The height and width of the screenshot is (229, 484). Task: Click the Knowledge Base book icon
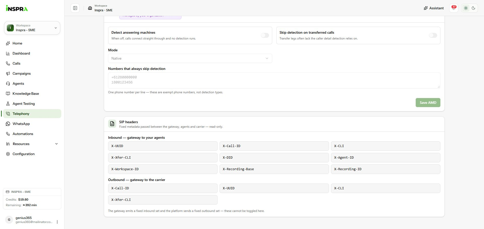[x=8, y=94]
